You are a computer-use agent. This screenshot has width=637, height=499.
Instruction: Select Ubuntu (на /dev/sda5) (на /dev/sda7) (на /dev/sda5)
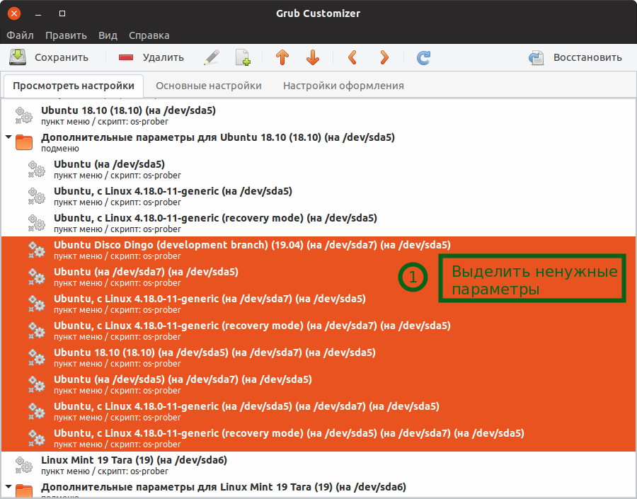click(x=318, y=384)
